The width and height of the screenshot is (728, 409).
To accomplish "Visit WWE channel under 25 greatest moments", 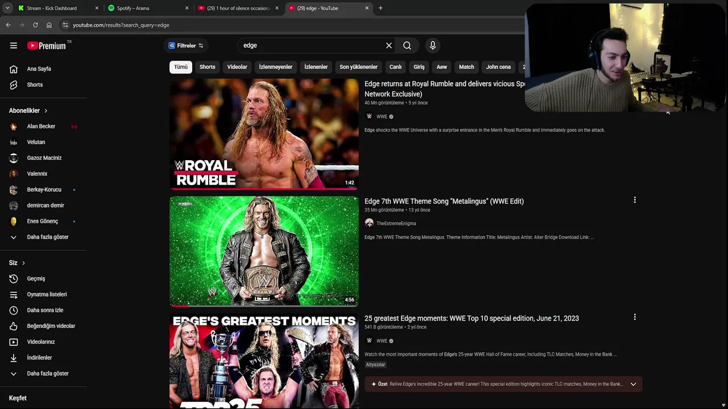I will coord(382,341).
